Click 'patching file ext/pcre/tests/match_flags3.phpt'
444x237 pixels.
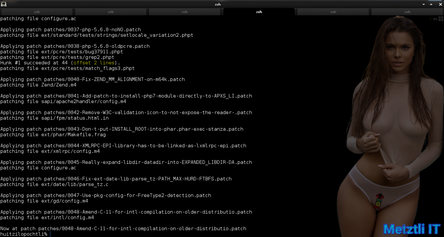point(67,68)
